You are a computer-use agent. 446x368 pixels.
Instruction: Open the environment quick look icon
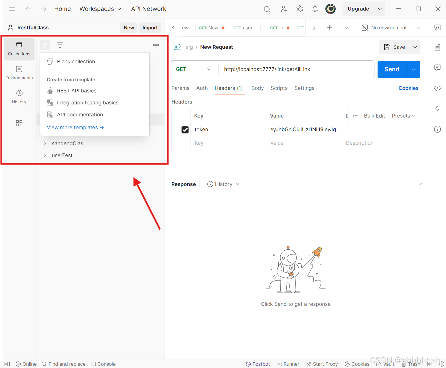coord(437,28)
